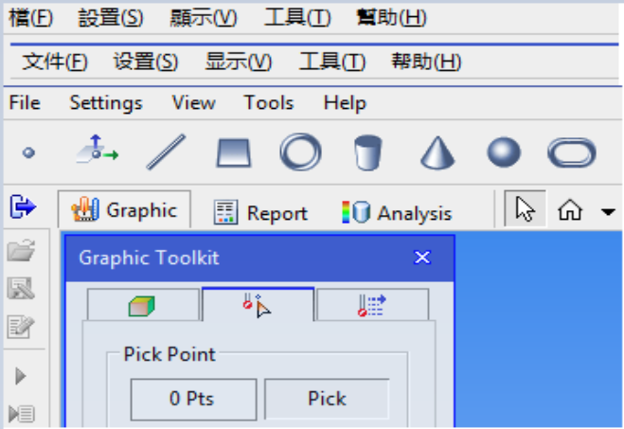Image resolution: width=624 pixels, height=429 pixels.
Task: Select the Point feature icon
Action: [x=28, y=152]
